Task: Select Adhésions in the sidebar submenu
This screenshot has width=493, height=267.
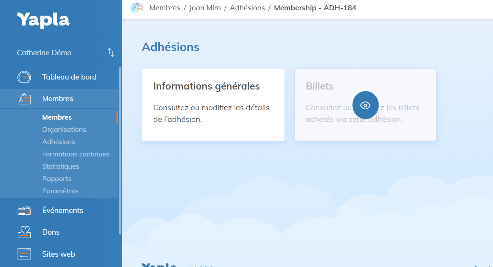Action: pyautogui.click(x=59, y=142)
